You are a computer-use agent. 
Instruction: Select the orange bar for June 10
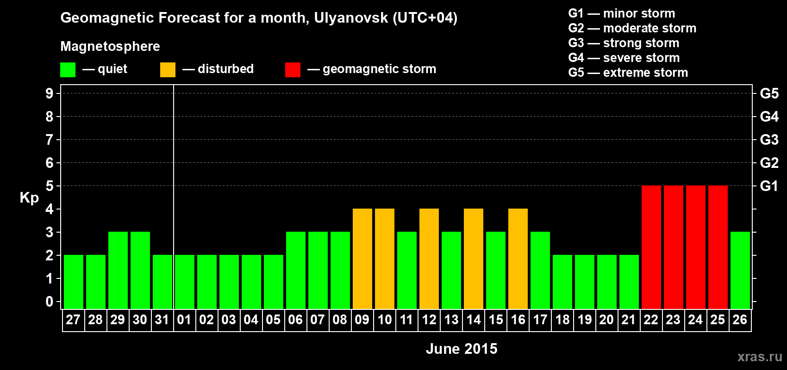[385, 259]
